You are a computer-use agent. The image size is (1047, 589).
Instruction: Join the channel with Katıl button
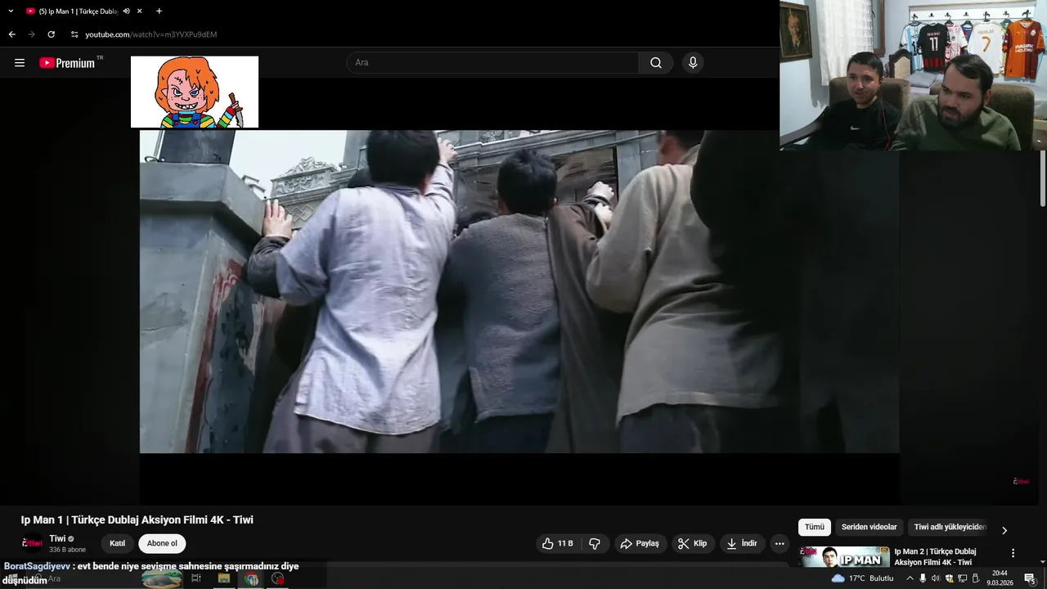click(117, 543)
